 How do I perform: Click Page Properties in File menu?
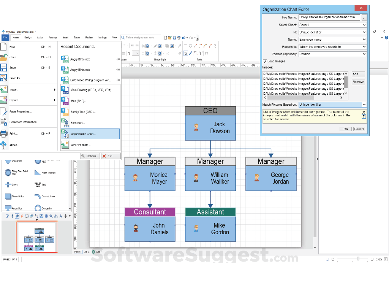click(x=28, y=111)
